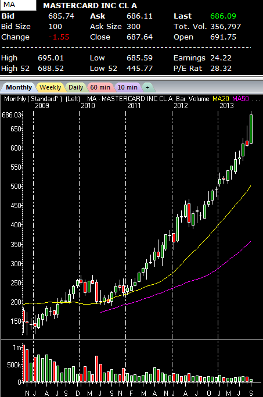This screenshot has height=397, width=263.
Task: Click the Last price 686.09
Action: [223, 16]
